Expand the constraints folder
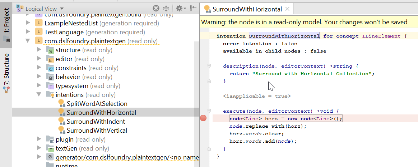This screenshot has width=418, height=167. [39, 68]
